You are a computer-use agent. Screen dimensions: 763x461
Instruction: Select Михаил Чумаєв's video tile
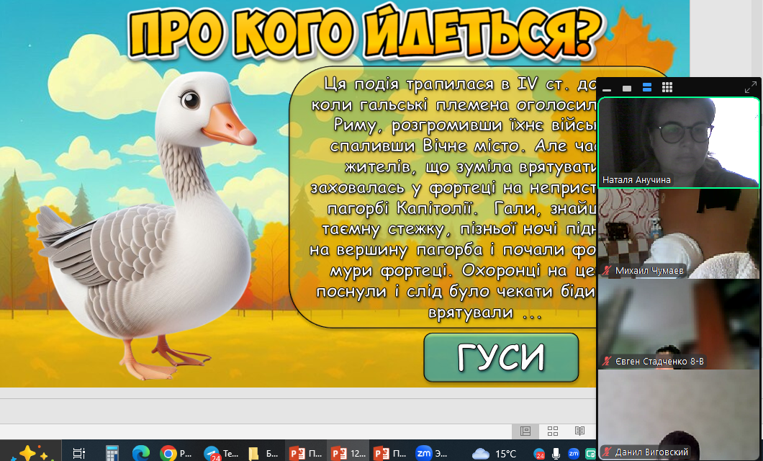click(x=679, y=233)
